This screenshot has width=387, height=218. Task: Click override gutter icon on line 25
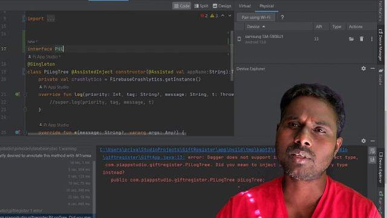coord(18,133)
